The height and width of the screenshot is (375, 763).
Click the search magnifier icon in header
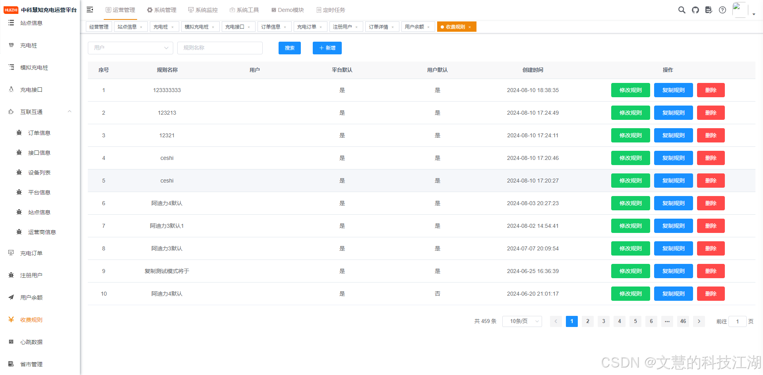682,10
